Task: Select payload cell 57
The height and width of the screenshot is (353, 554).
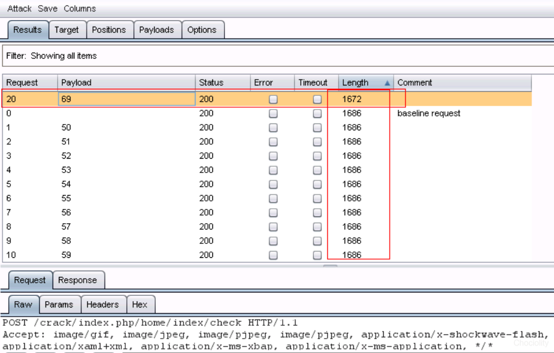Action: tap(66, 227)
